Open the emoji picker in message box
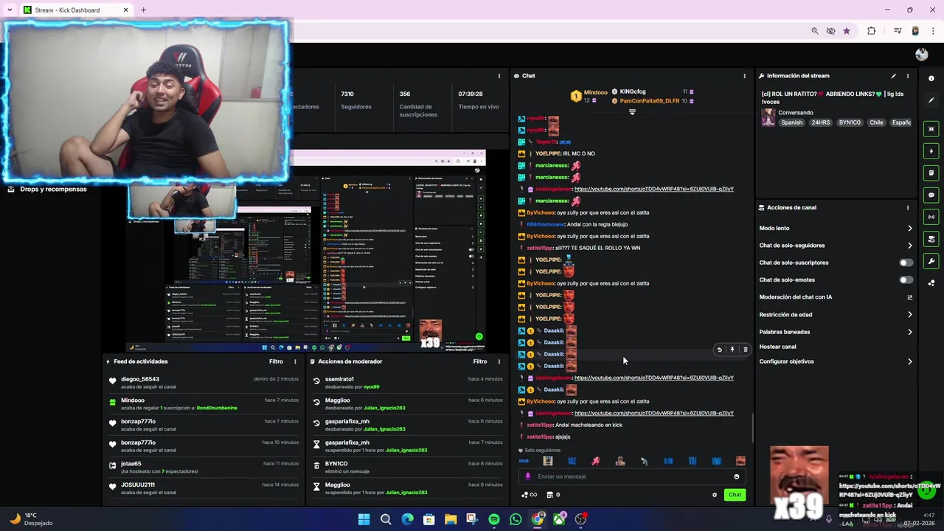The width and height of the screenshot is (944, 531). point(736,476)
